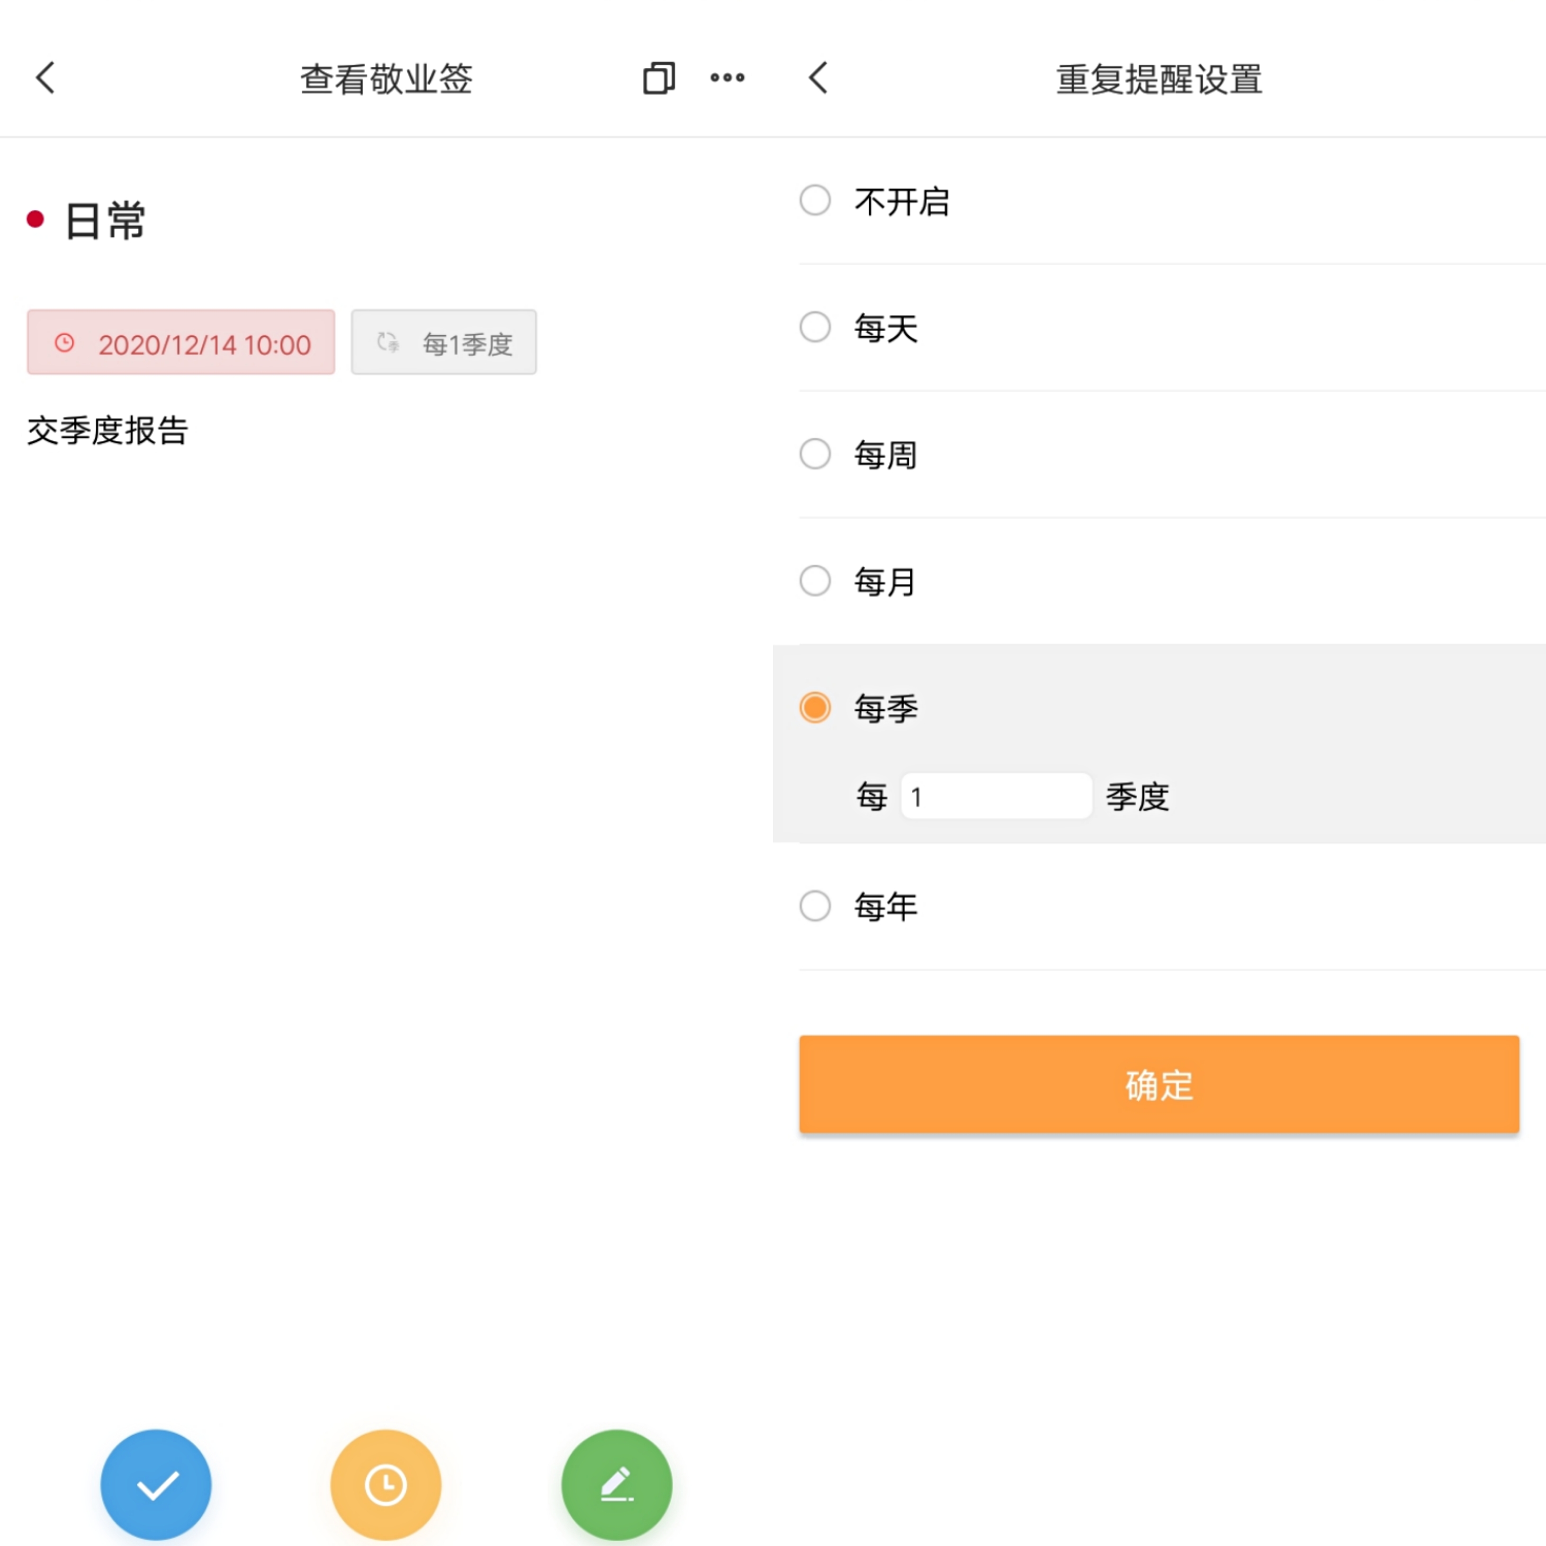Screen dimensions: 1546x1546
Task: Open the three-dot more options menu
Action: click(728, 78)
